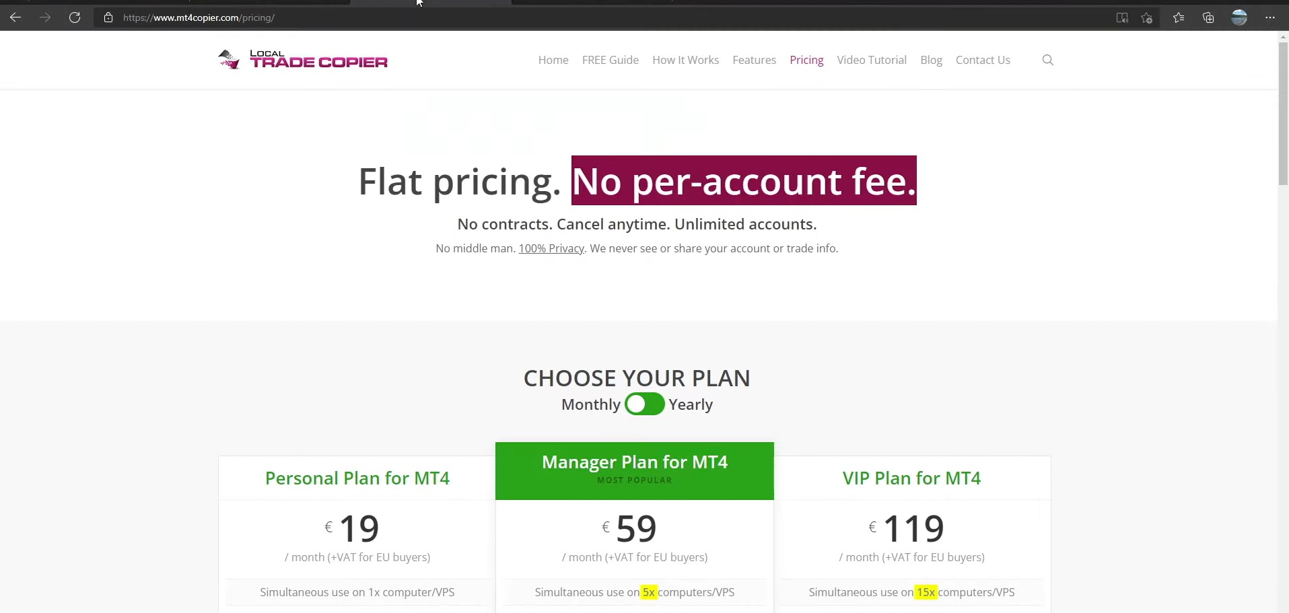This screenshot has width=1289, height=613.
Task: Open the Features nav menu item
Action: tap(754, 60)
